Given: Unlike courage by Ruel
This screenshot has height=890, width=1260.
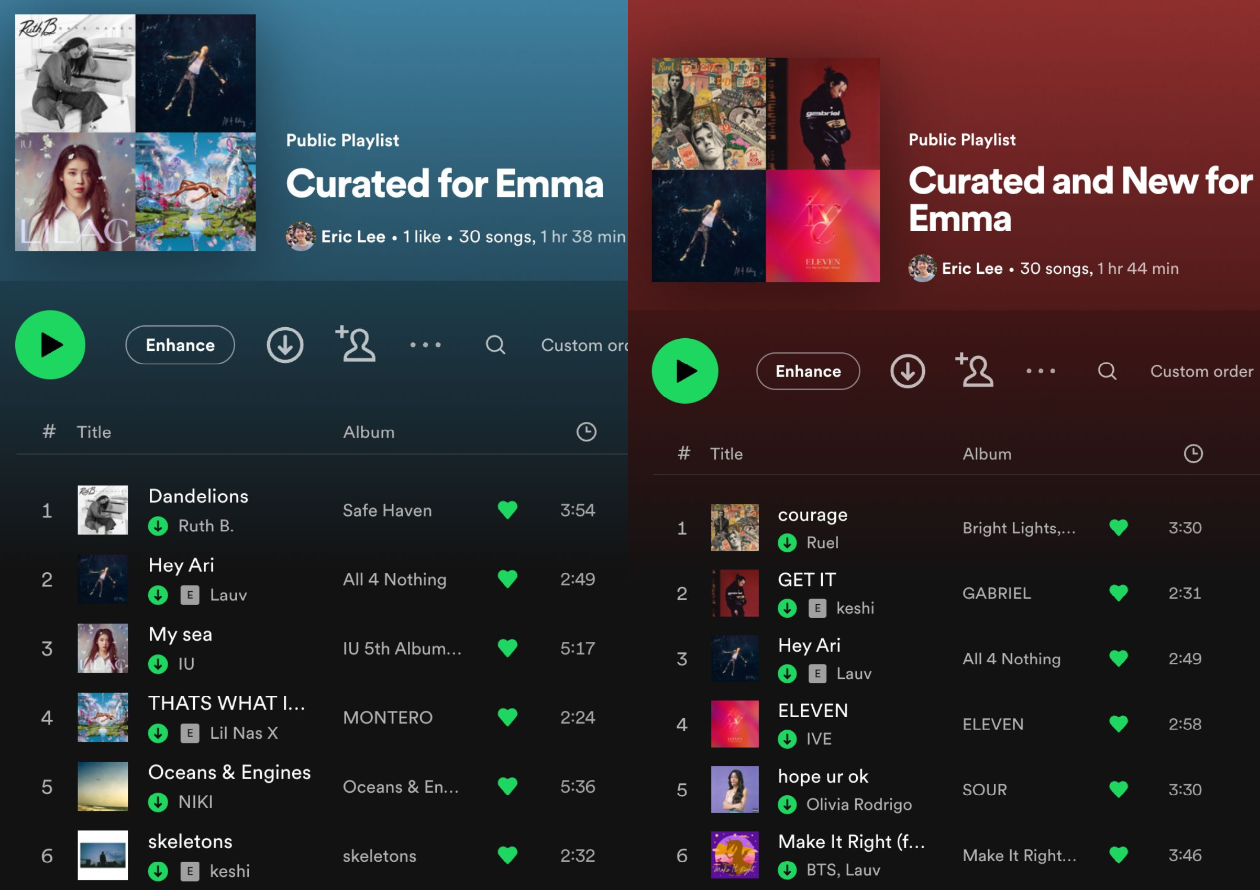Looking at the screenshot, I should pos(1118,527).
